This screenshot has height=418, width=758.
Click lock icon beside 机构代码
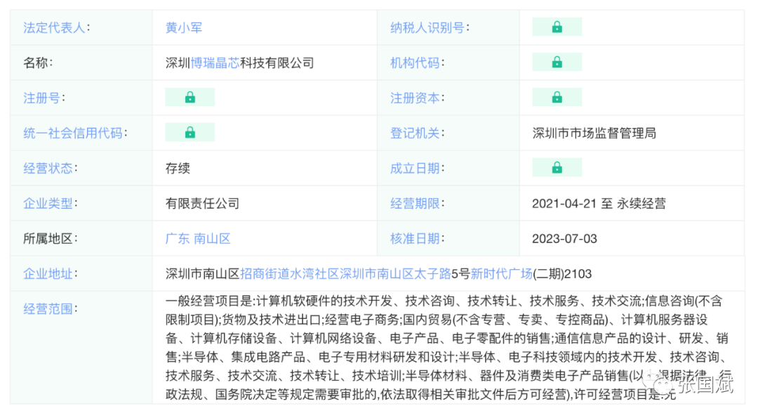coord(557,63)
